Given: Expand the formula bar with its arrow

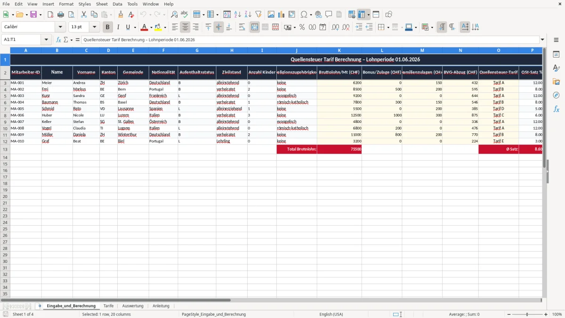Looking at the screenshot, I should 542,40.
